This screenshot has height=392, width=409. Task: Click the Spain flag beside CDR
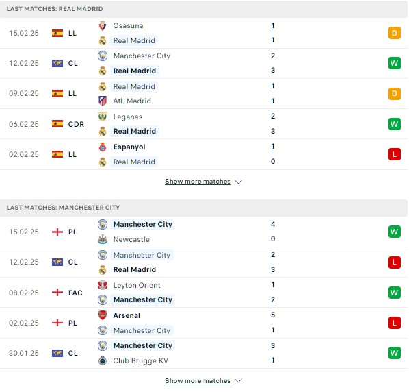(x=57, y=124)
